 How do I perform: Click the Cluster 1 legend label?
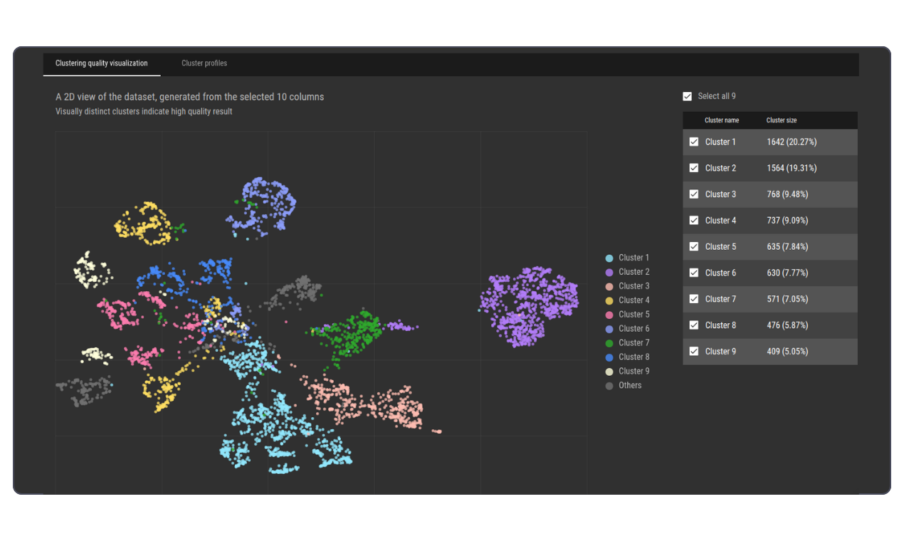pyautogui.click(x=634, y=258)
